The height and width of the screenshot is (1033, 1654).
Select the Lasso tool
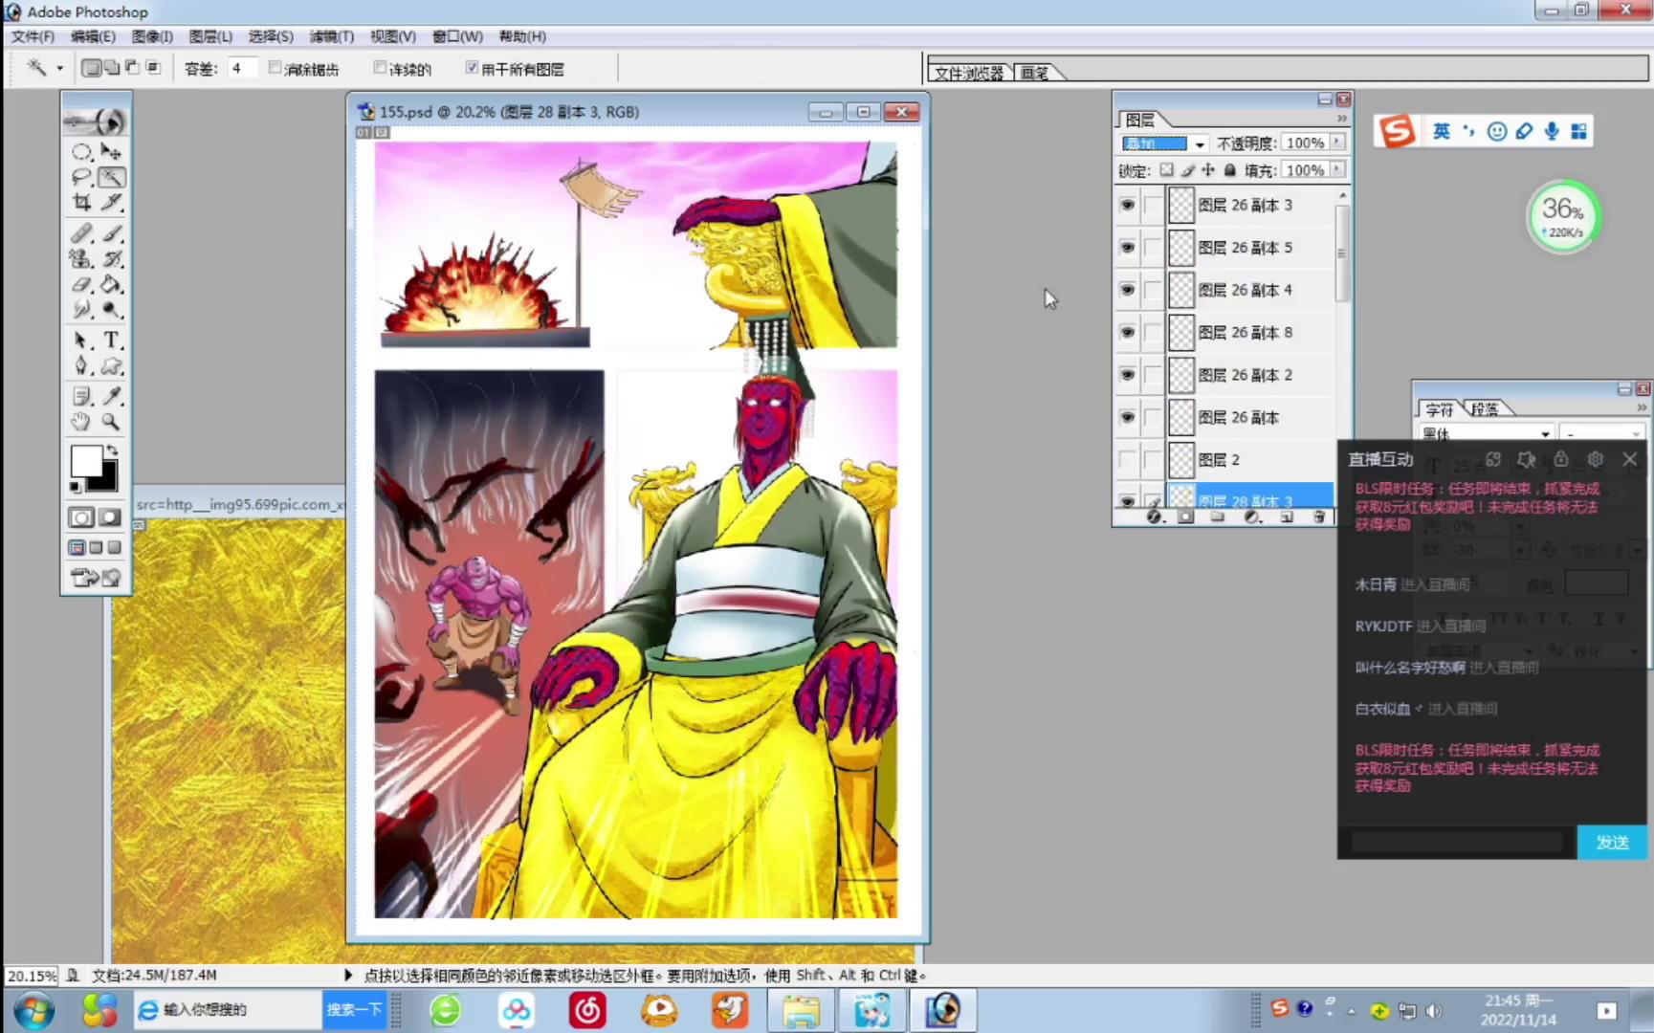pos(82,177)
